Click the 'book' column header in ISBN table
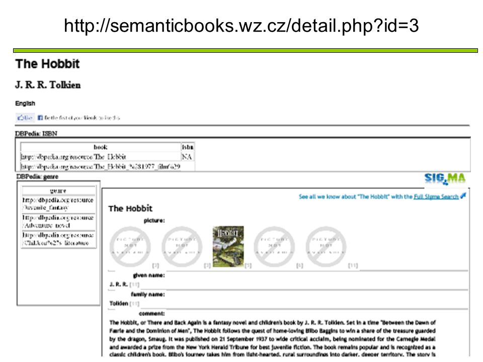483x362 pixels. click(x=101, y=147)
